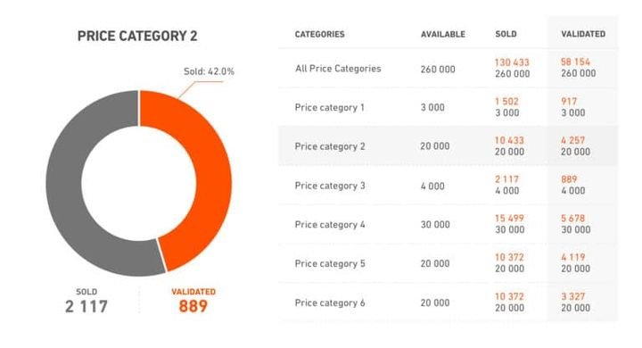Click the VALIDATED column header
Viewport: 642px width, 348px height.
tap(583, 34)
